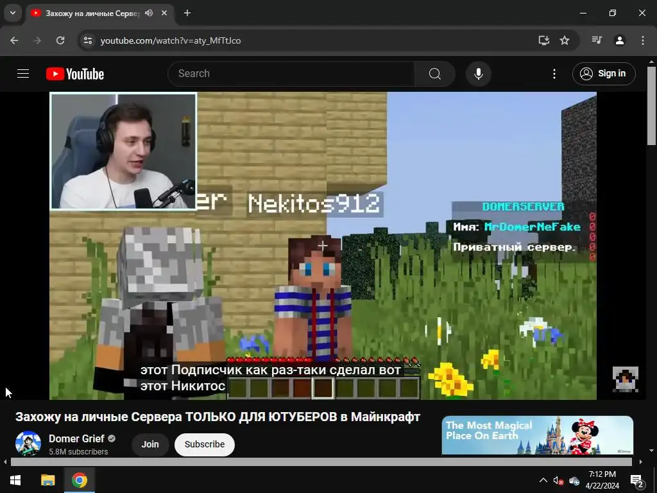Select the 'Захожу на личные Сервера' tab
Viewport: 657px width, 493px height.
92,13
